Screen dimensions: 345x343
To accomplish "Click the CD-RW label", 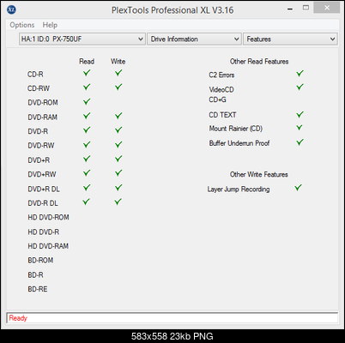I will (39, 88).
